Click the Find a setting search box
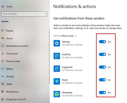This screenshot has width=127, height=103. point(24,14)
